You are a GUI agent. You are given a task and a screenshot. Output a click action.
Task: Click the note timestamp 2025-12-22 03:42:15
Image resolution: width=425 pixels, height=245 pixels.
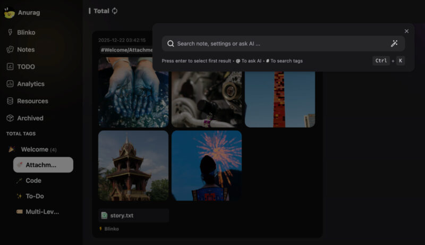coord(122,40)
